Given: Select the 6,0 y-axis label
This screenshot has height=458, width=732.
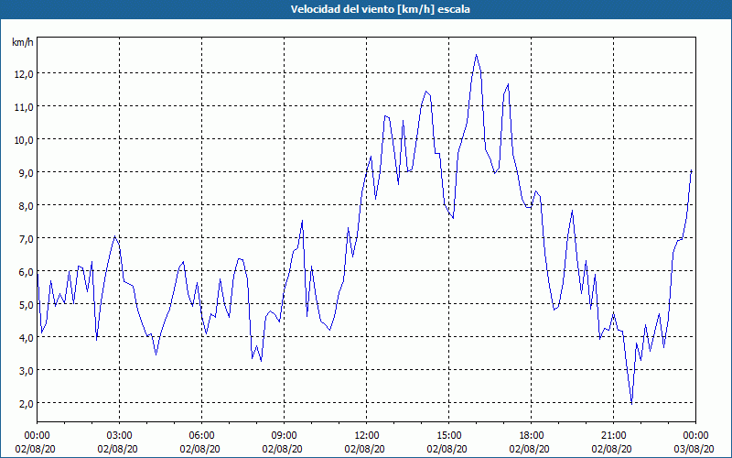Looking at the screenshot, I should click(x=25, y=271).
